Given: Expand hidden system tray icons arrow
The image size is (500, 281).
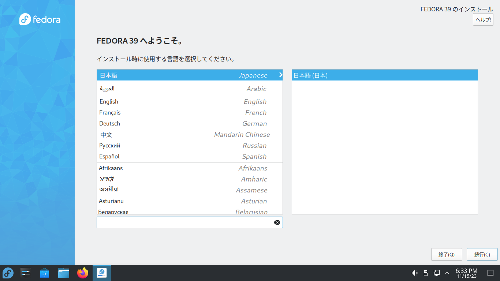Looking at the screenshot, I should click(x=447, y=273).
